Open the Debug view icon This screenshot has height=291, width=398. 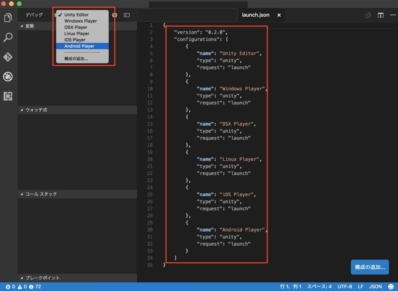[x=8, y=76]
